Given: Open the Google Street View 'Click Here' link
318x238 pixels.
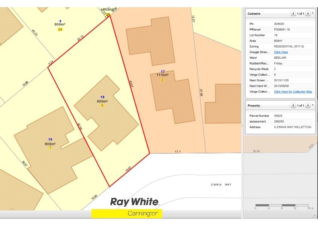Looking at the screenshot, I should point(281,52).
